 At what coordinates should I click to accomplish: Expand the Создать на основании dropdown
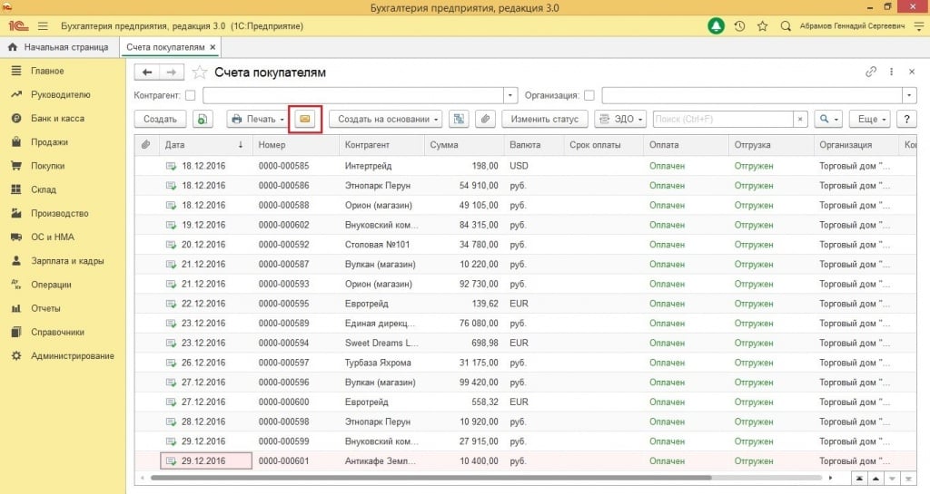click(385, 119)
